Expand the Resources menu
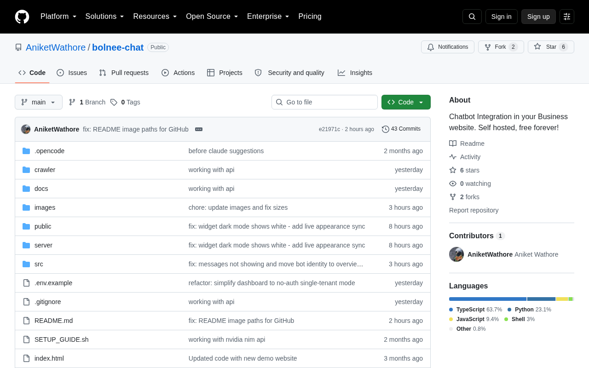Viewport: 589px width, 368px height. click(155, 17)
